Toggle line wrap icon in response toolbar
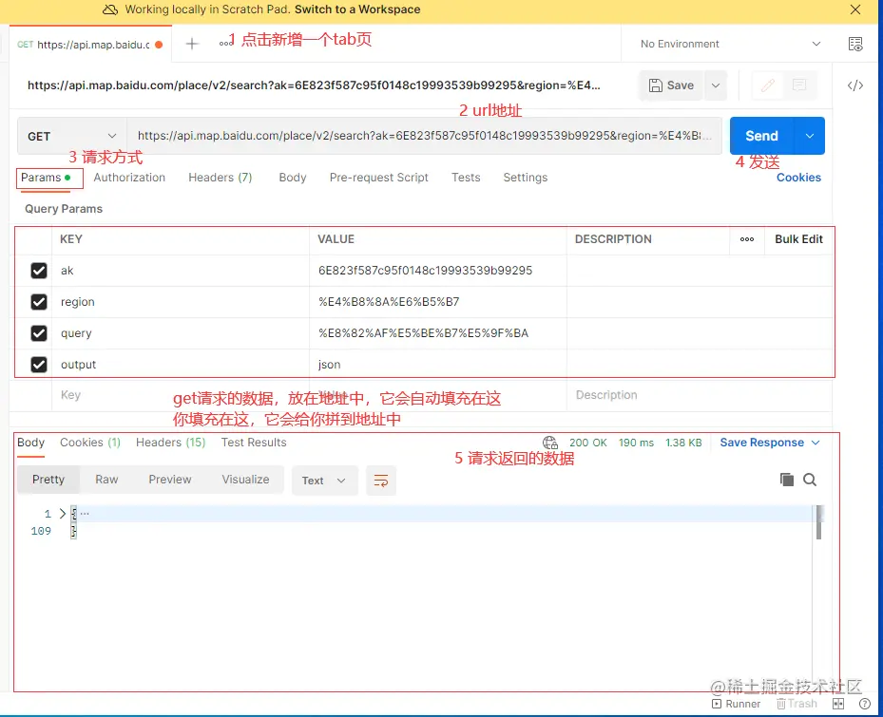883x717 pixels. pos(381,481)
